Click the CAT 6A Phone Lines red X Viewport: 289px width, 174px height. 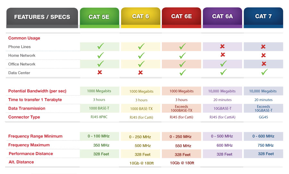pyautogui.click(x=222, y=46)
